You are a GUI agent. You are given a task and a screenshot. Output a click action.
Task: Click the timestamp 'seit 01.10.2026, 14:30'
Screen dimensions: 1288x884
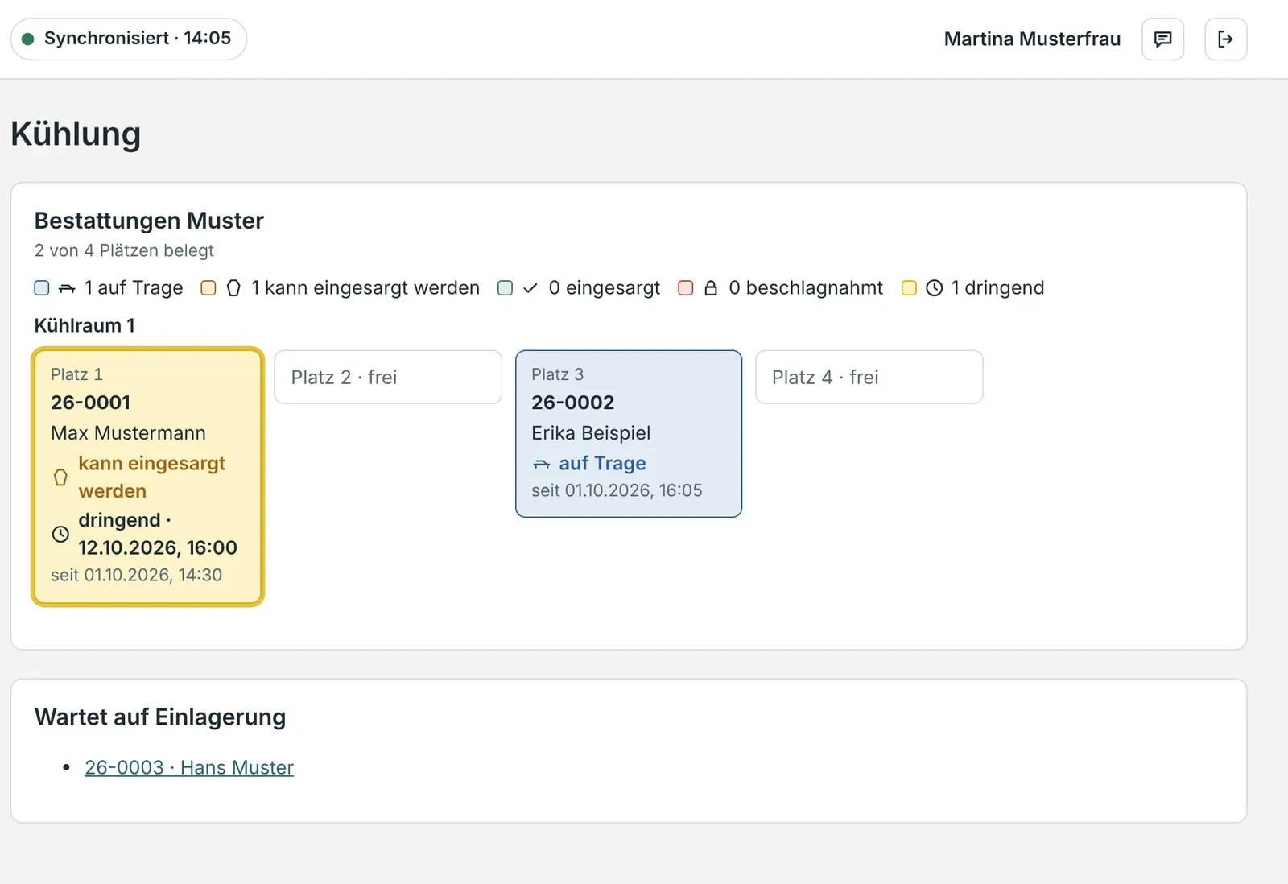136,575
